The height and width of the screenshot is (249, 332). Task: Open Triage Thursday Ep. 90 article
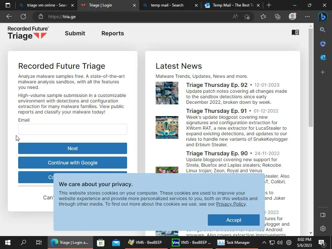click(x=217, y=153)
